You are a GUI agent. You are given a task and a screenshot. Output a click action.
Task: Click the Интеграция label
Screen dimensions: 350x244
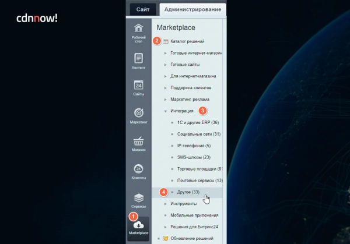point(181,111)
